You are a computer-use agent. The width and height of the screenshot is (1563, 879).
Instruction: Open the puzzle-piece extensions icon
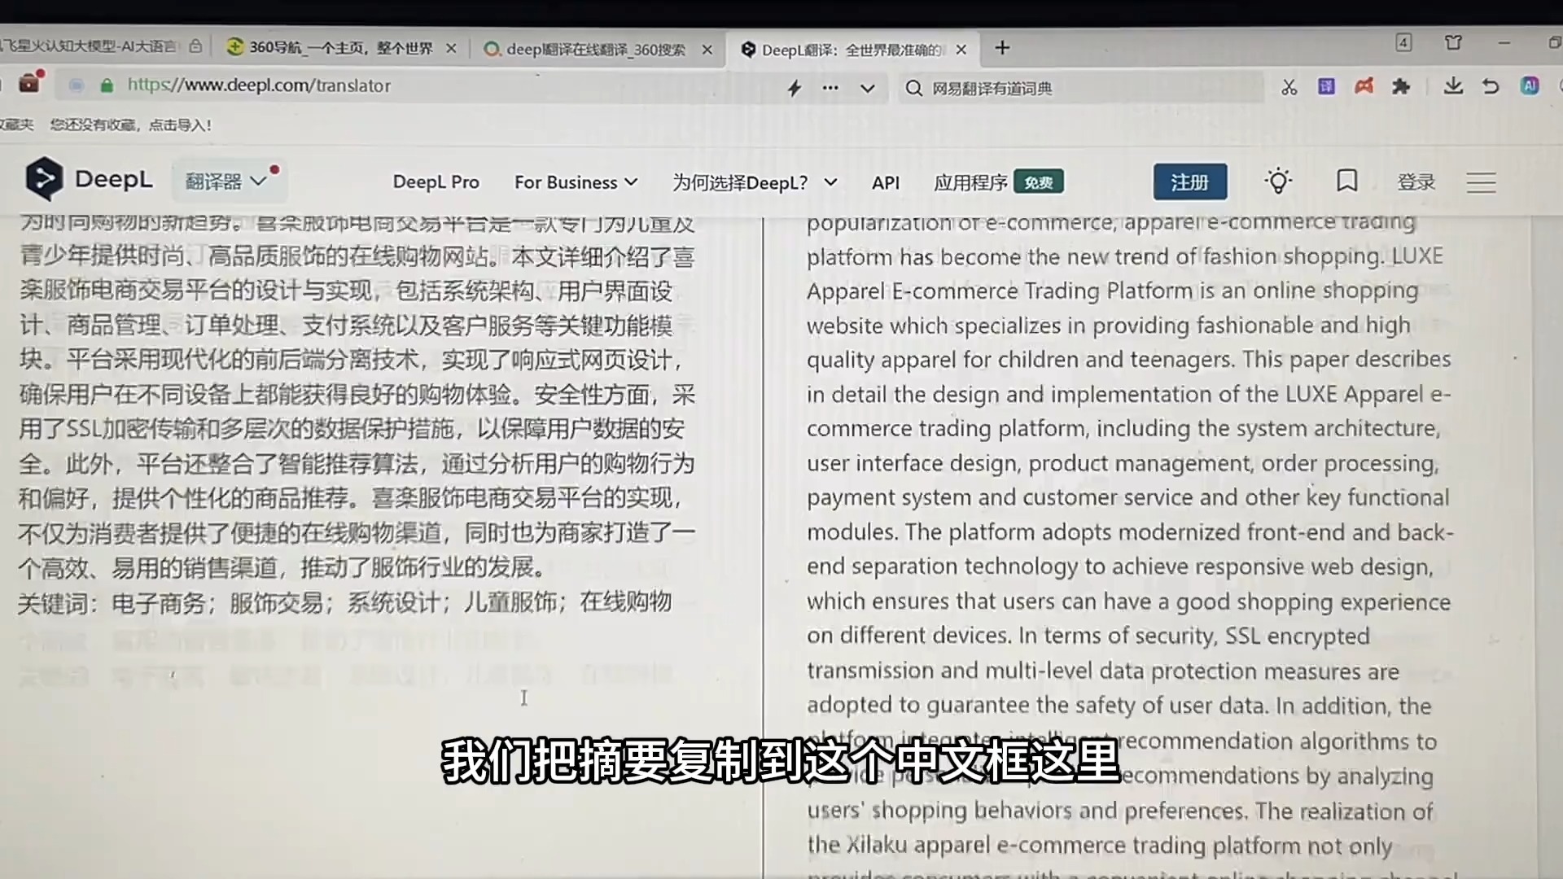1401,85
